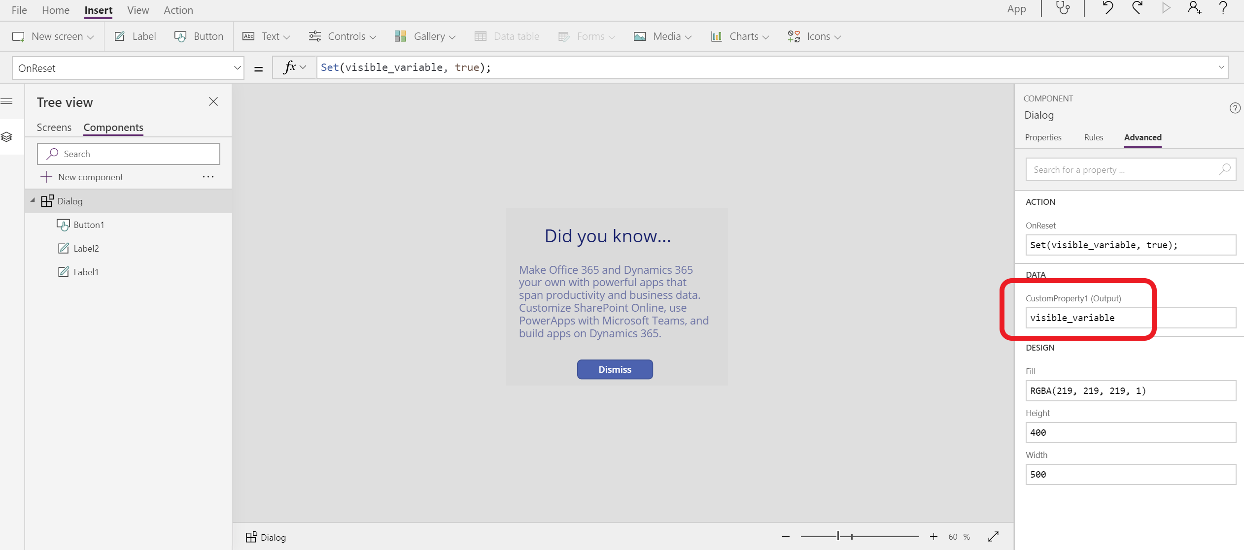Click the Dismiss button in dialog
This screenshot has height=550, width=1244.
coord(615,368)
